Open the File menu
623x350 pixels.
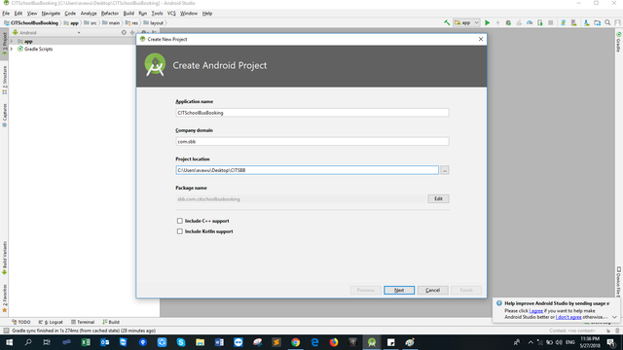(x=6, y=14)
